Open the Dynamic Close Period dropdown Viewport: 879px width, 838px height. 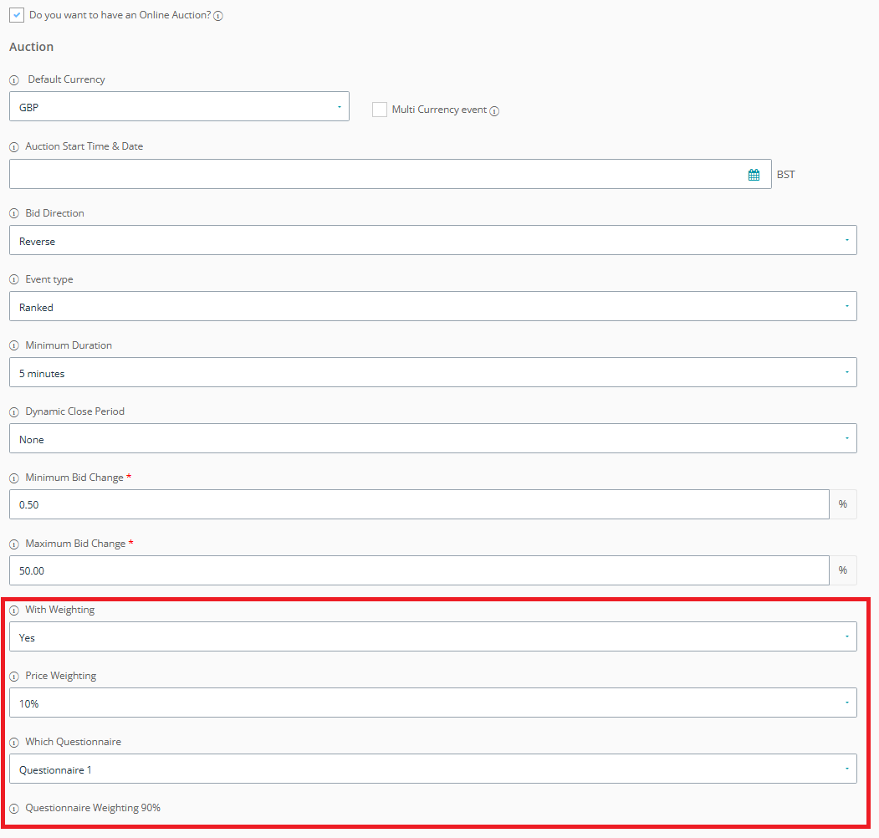click(432, 439)
